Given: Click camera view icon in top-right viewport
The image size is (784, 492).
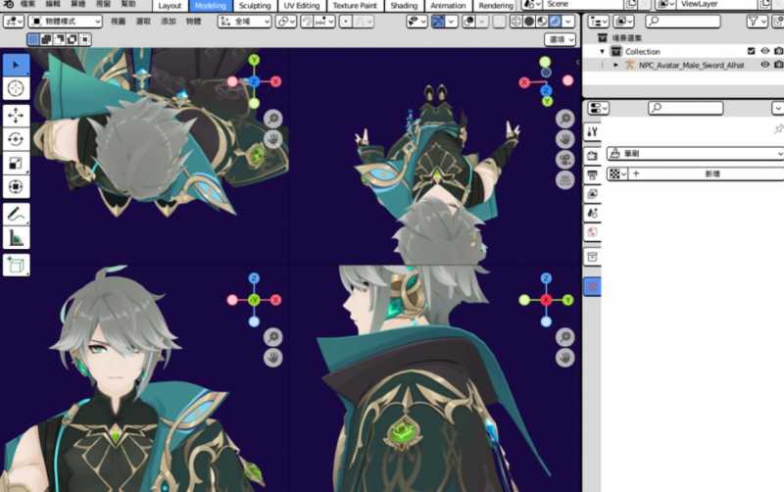Looking at the screenshot, I should 565,160.
